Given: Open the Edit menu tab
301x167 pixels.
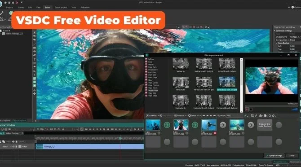Looking at the screenshot, I should click(x=30, y=8).
